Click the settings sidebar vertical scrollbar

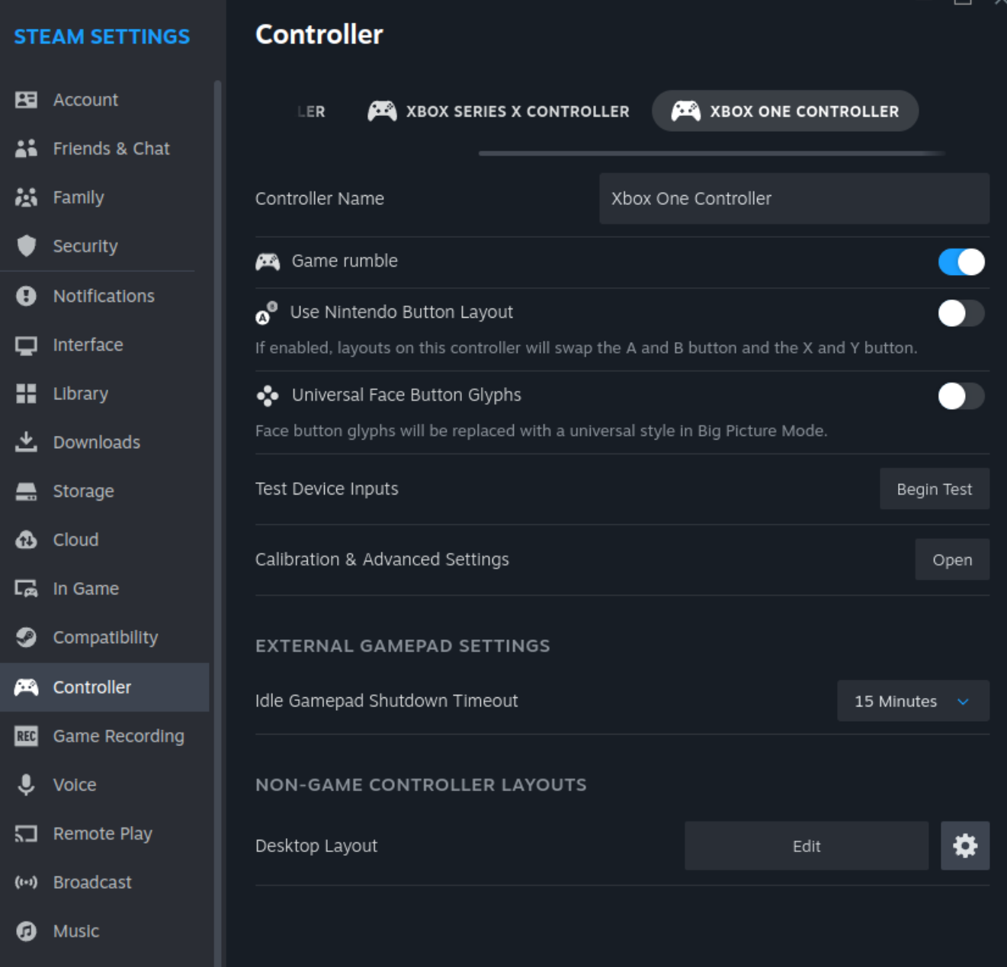[217, 523]
